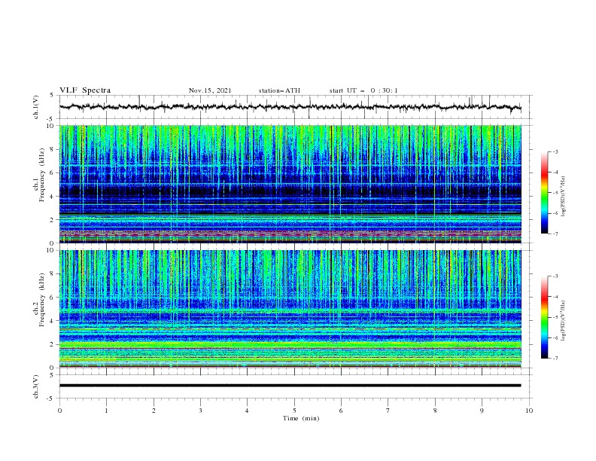The image size is (596, 461).
Task: Click the "Time (min)" axis title
Action: coord(301,418)
